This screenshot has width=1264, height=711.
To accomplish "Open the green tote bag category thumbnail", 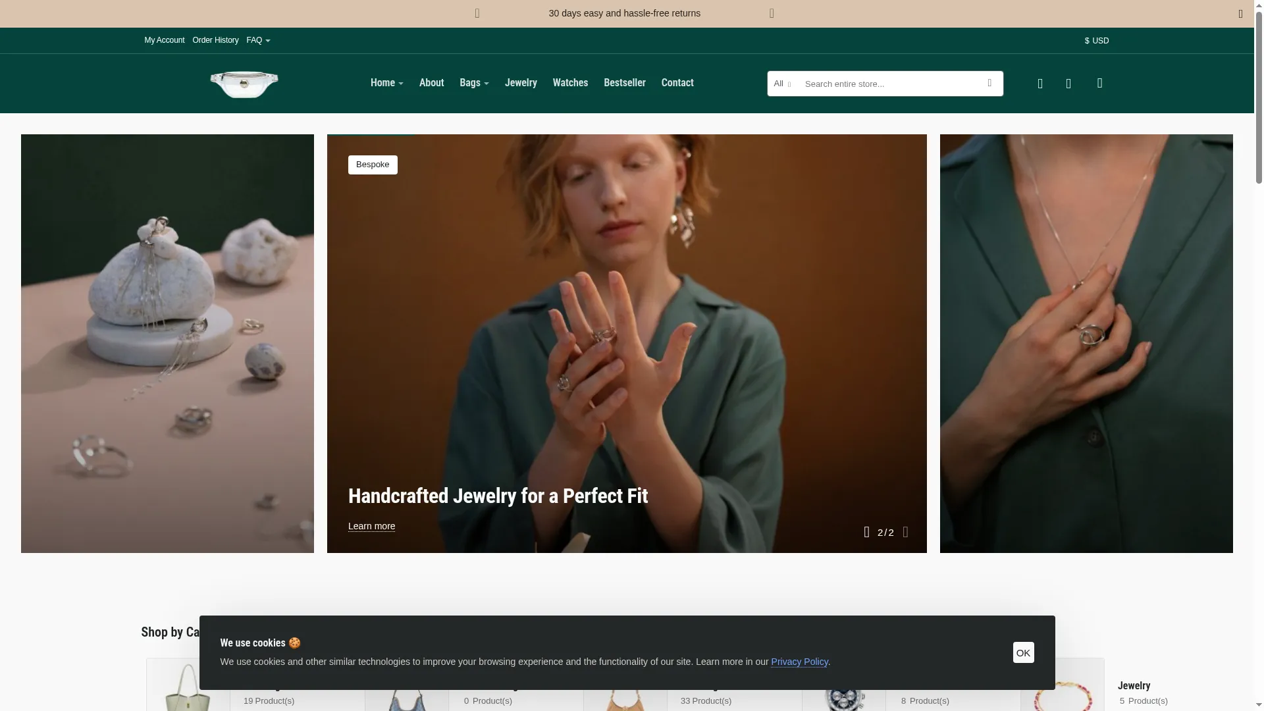I will tap(188, 685).
